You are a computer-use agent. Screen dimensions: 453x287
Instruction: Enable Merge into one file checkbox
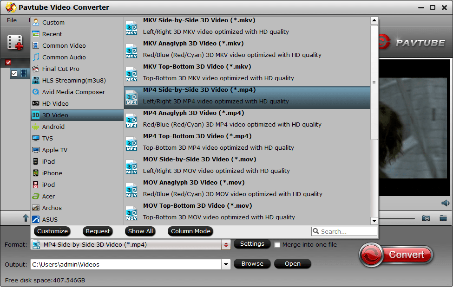(x=277, y=245)
